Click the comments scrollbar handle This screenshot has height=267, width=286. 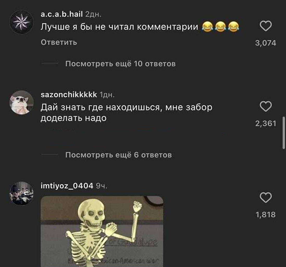click(x=284, y=133)
